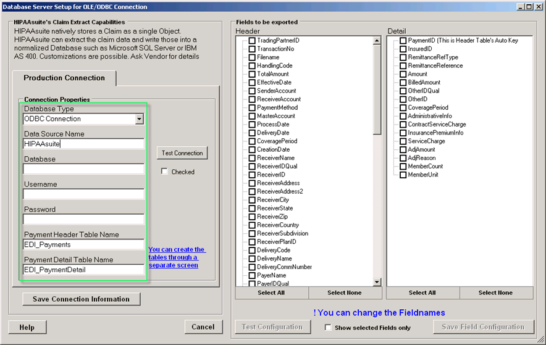Enable Show selected Fields only
Screen dimensions: 546x345
328,327
